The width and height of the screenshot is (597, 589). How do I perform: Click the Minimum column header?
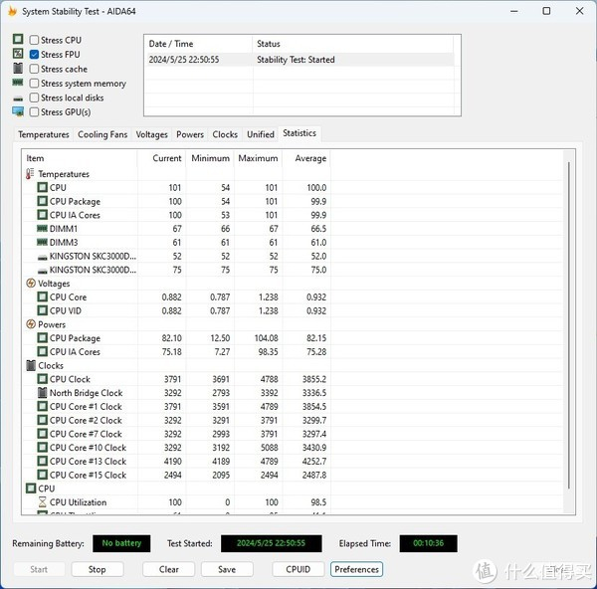point(210,158)
